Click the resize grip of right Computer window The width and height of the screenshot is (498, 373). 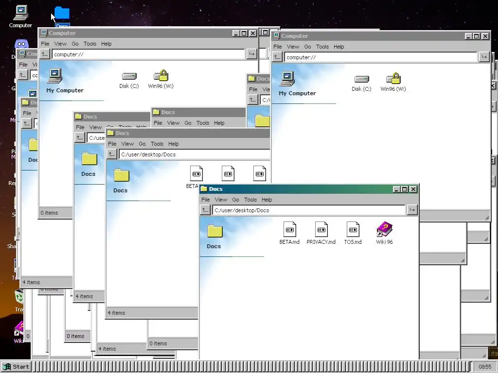(x=487, y=218)
